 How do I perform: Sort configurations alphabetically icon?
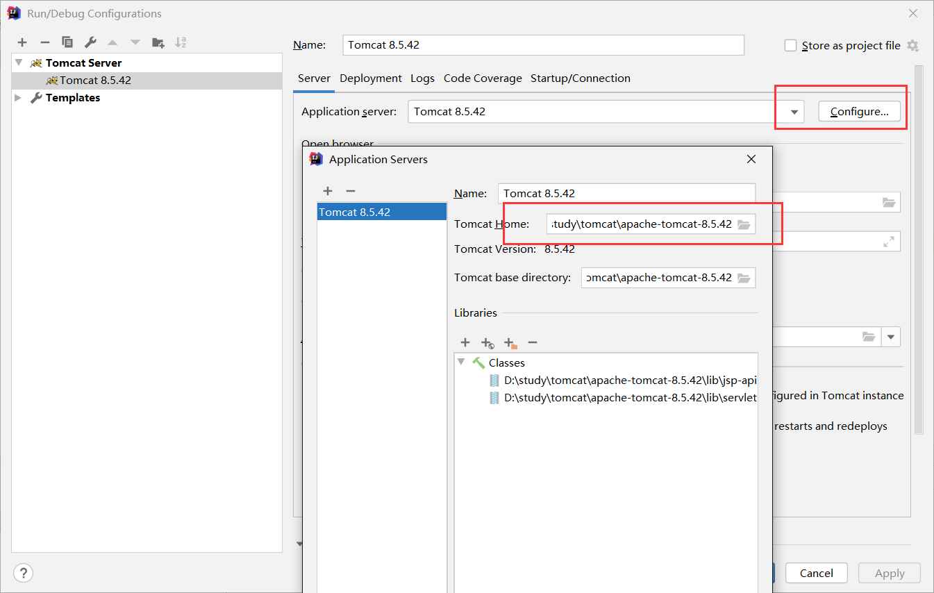point(181,43)
